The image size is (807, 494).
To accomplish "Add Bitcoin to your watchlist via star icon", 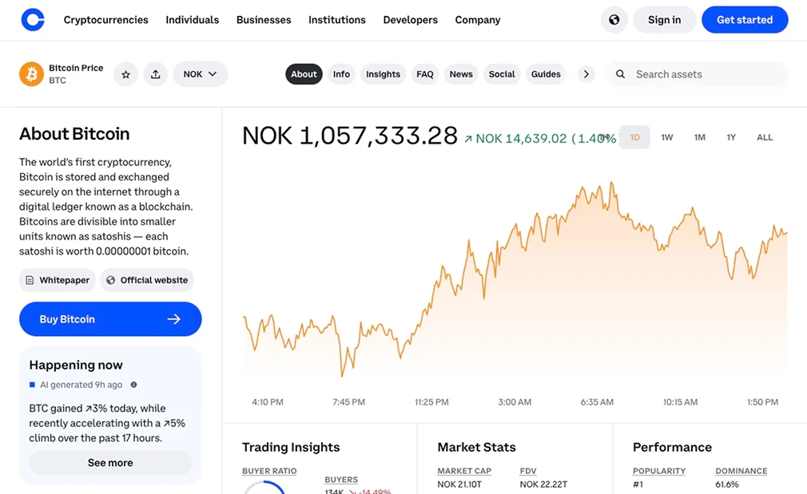I will tap(125, 73).
